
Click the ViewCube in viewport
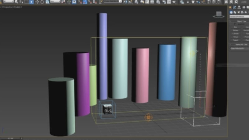pyautogui.click(x=218, y=14)
